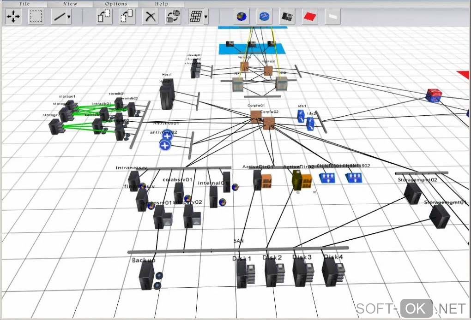This screenshot has height=320, width=471.
Task: Select the four-arrow move tool
Action: tap(13, 16)
